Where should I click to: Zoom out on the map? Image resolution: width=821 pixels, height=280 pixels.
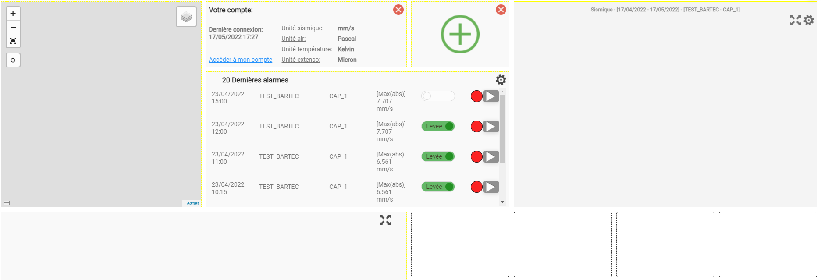13,27
